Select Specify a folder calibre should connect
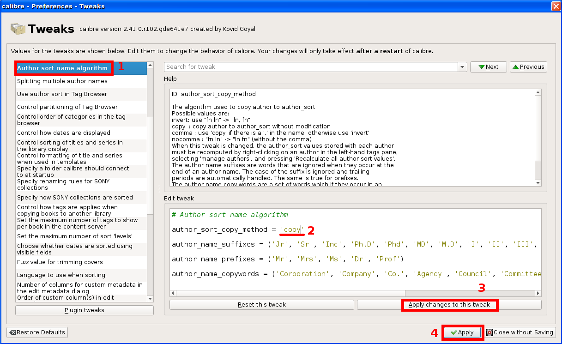562x344 pixels. pos(81,171)
